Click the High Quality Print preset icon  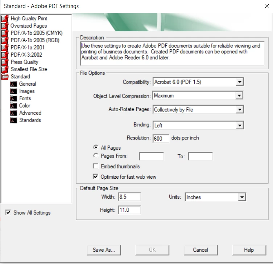[5, 19]
